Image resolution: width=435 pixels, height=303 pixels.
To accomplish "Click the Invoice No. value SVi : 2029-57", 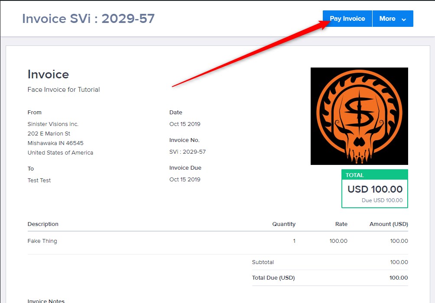I will point(188,151).
